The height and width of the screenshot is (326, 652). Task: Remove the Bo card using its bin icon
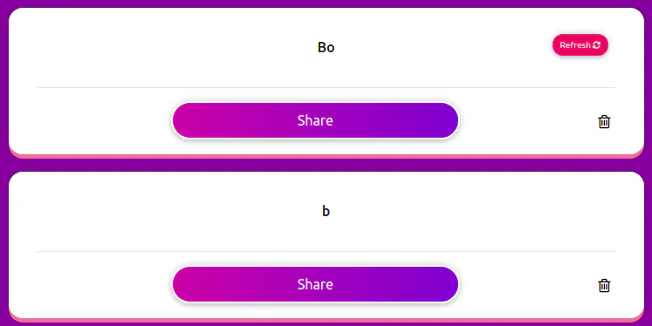click(x=604, y=122)
